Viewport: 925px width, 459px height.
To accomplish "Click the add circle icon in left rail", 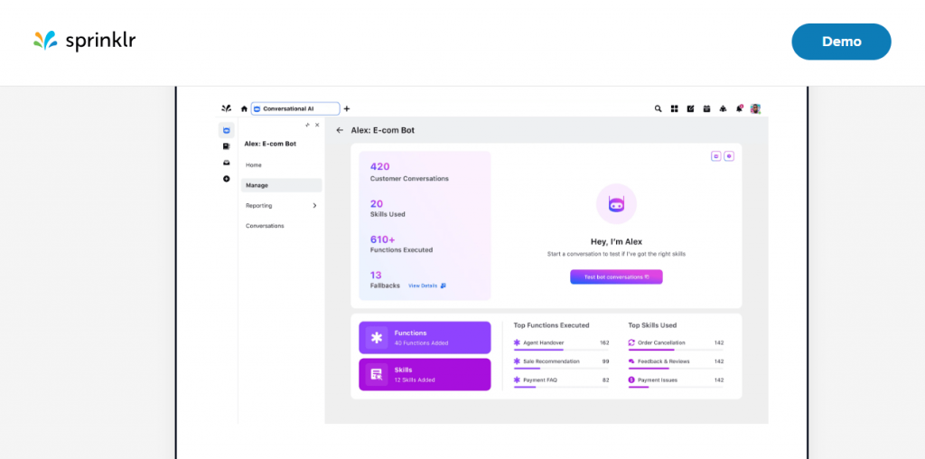I will [227, 179].
